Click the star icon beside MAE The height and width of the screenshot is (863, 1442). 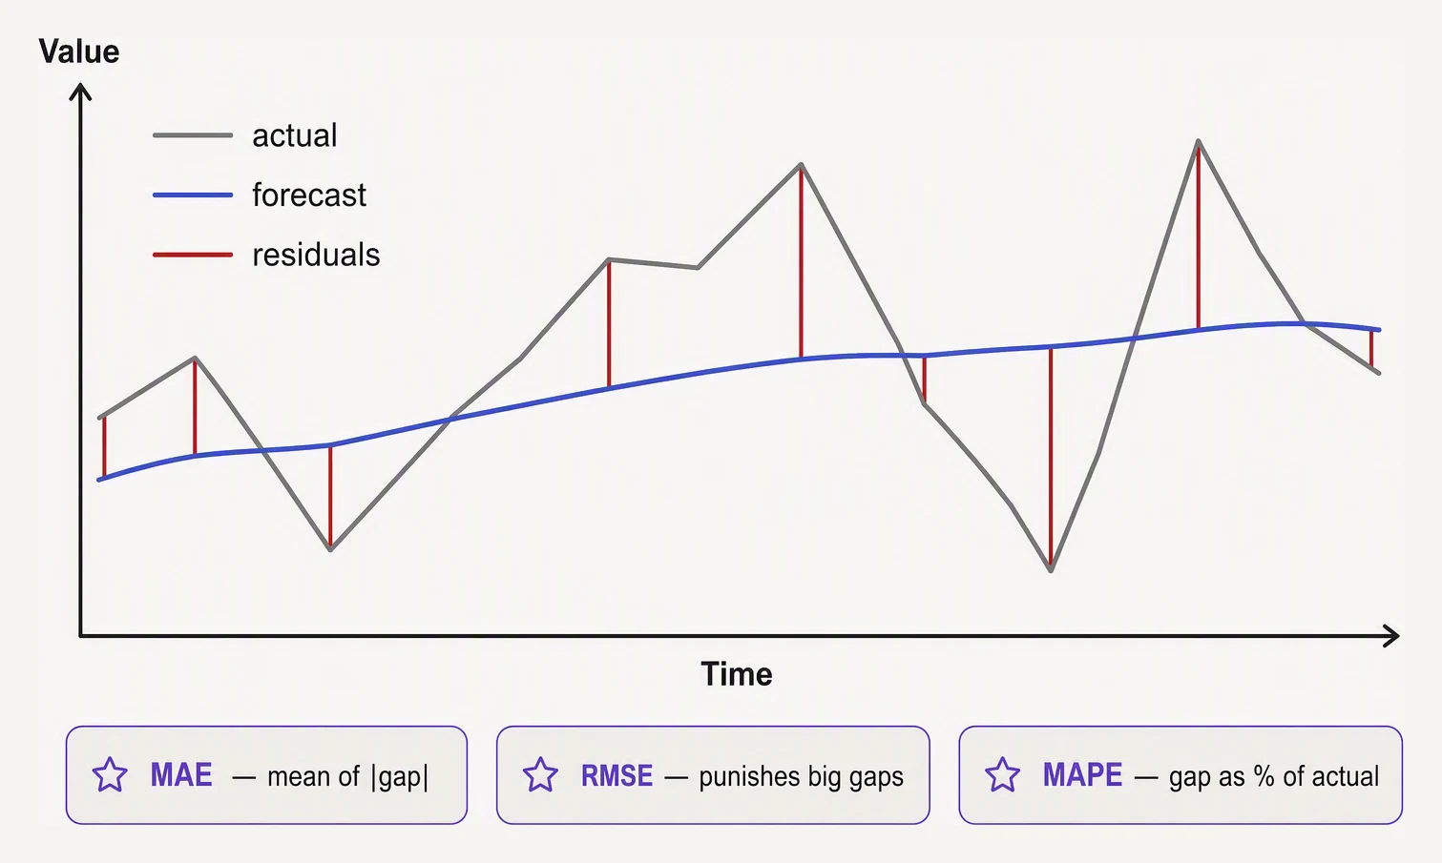point(110,774)
